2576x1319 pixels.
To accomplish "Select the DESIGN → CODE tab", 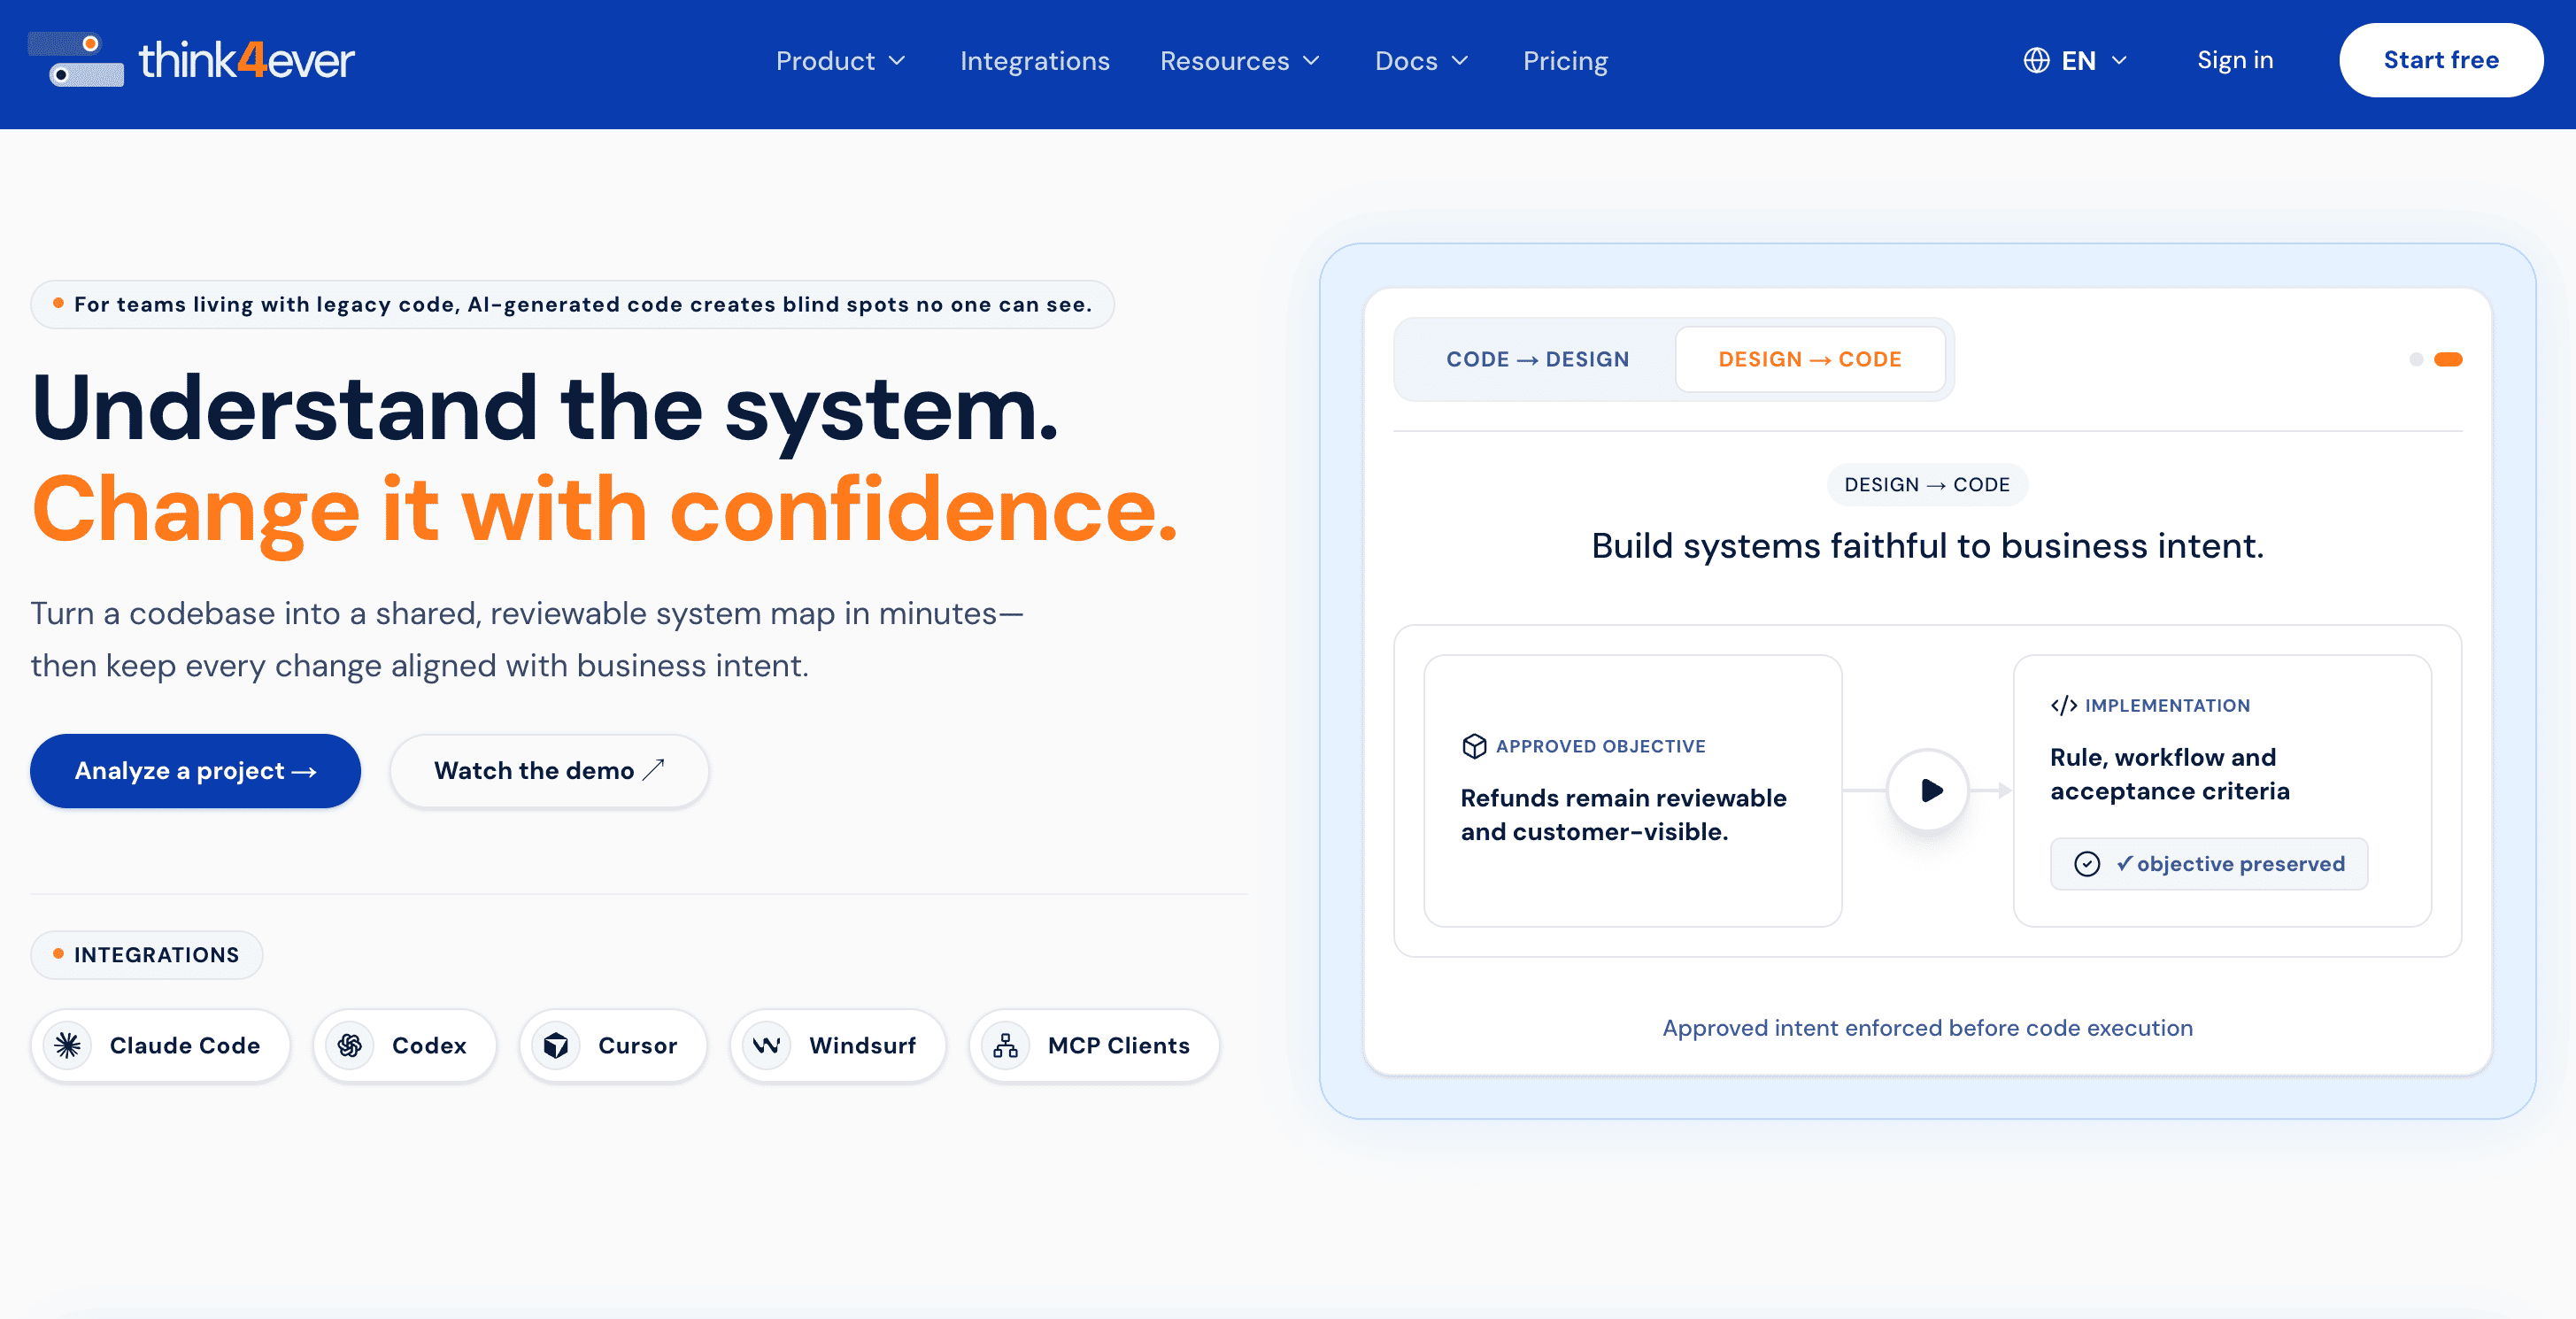I will 1810,359.
